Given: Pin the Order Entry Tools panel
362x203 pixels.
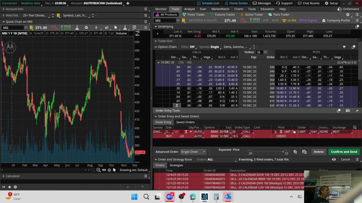Looking at the screenshot, I should coord(357,111).
